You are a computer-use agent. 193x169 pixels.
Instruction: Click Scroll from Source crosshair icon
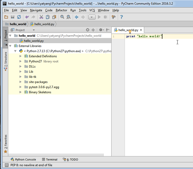click(x=88, y=30)
